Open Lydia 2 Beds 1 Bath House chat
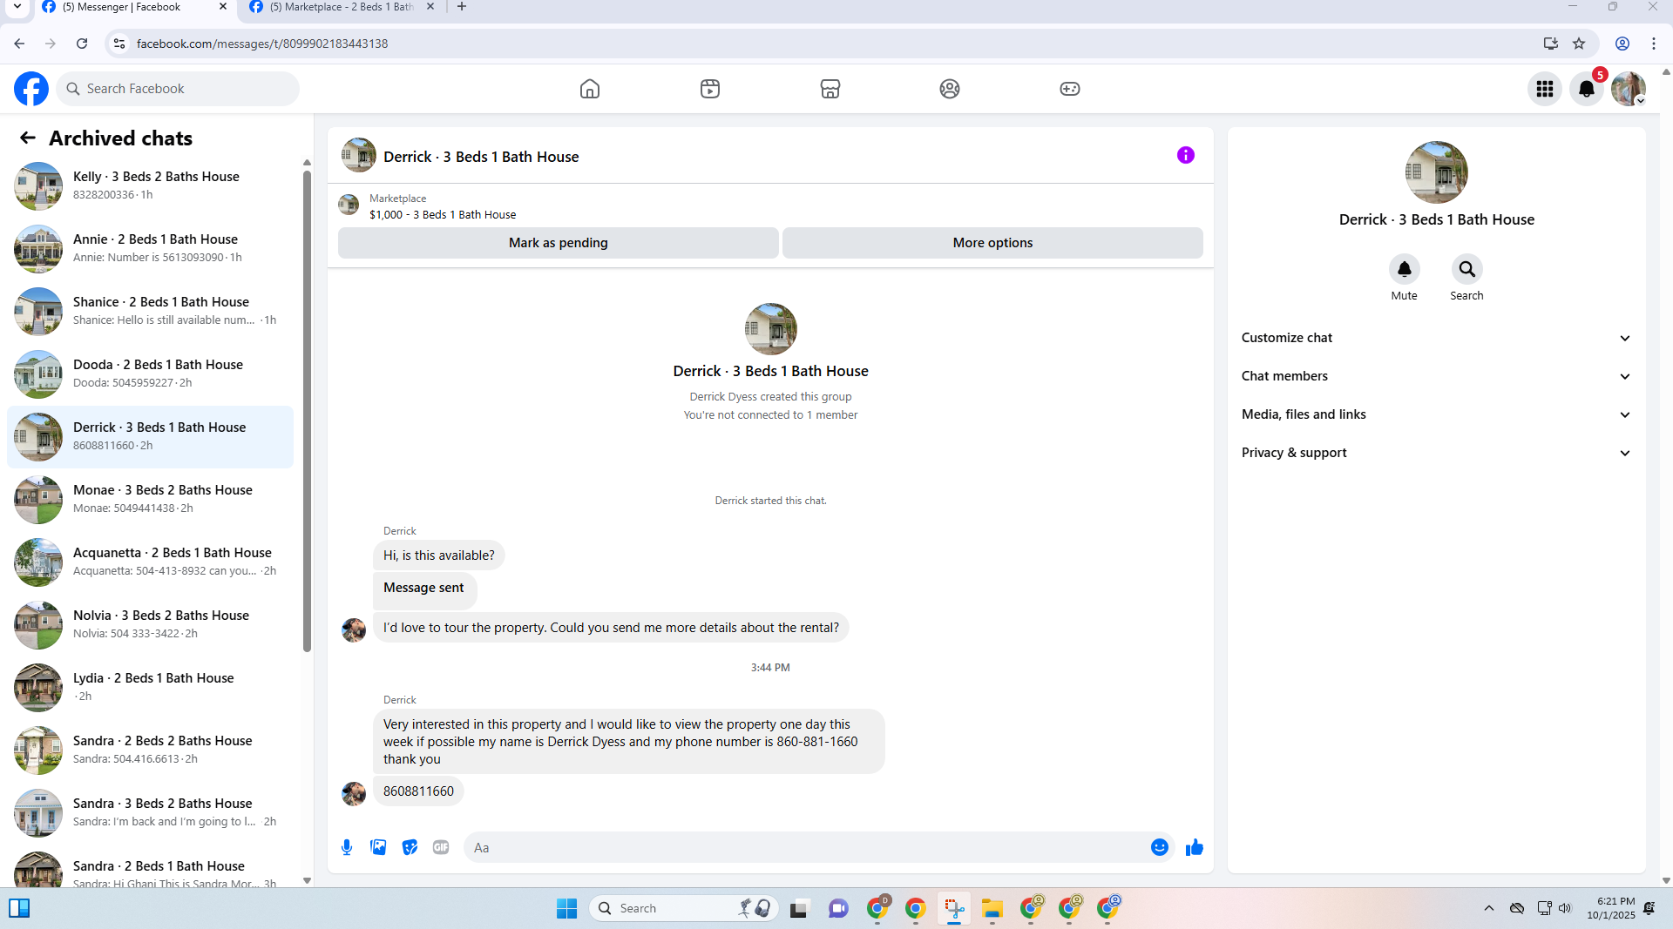Viewport: 1673px width, 929px height. click(x=150, y=688)
